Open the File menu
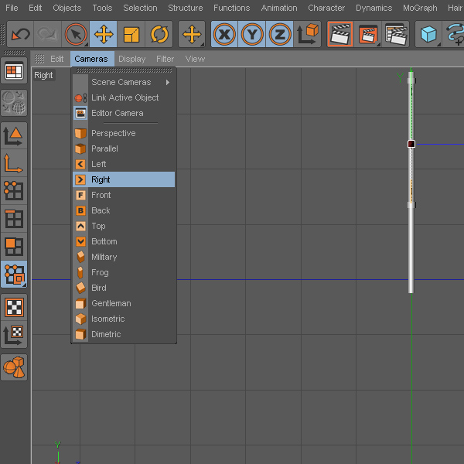 click(x=12, y=8)
